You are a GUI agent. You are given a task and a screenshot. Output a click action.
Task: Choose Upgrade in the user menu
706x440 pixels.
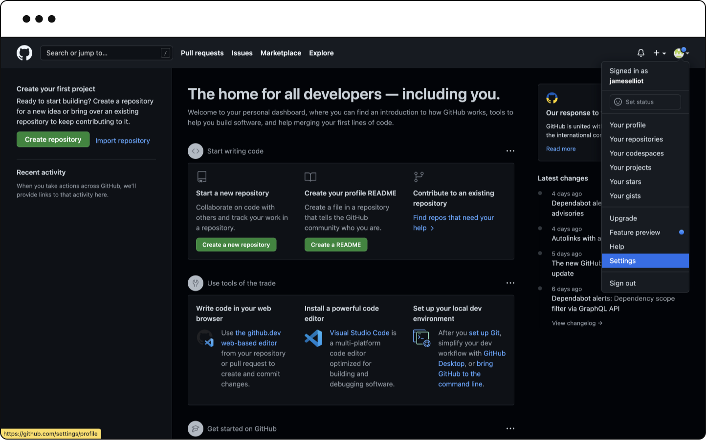(645, 218)
